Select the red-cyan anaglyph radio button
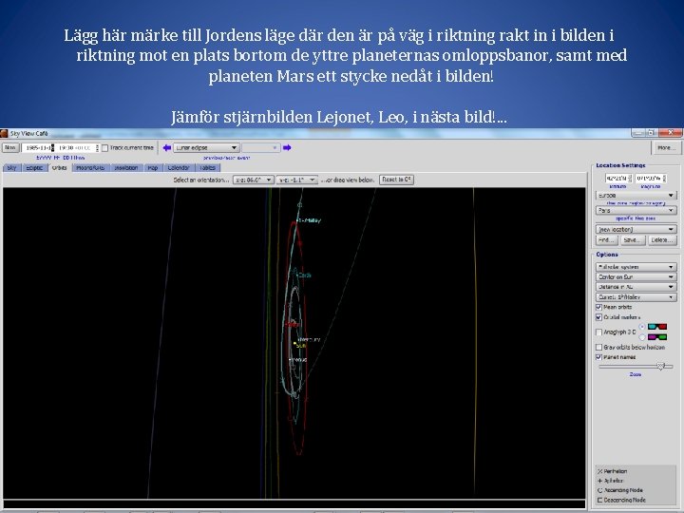684x513 pixels. point(642,327)
